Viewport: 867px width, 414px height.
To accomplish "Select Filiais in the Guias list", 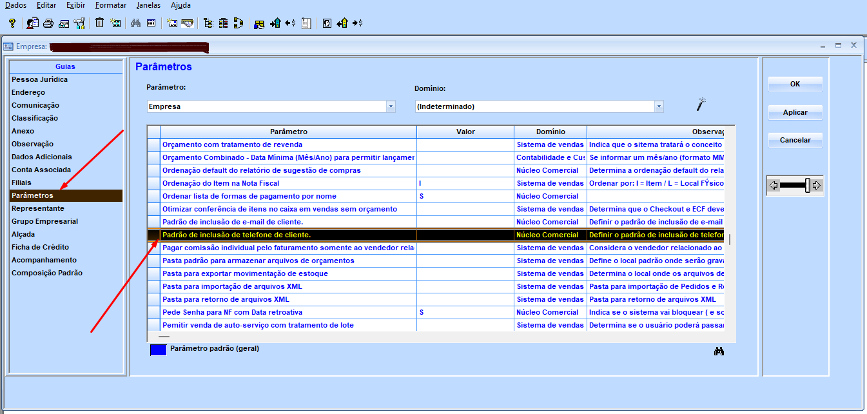I will pos(21,182).
